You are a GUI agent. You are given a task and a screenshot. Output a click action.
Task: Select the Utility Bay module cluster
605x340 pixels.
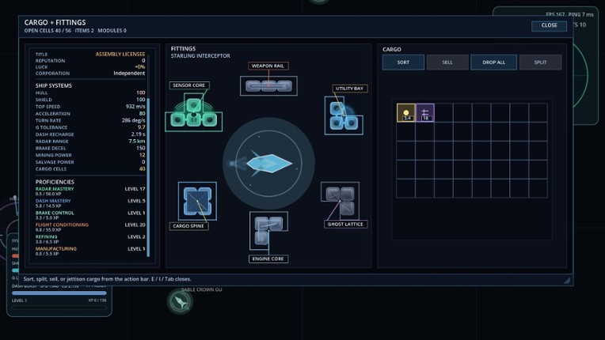point(344,115)
